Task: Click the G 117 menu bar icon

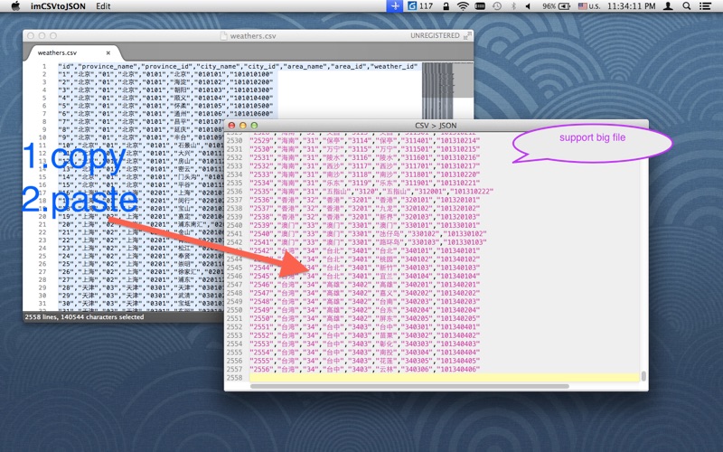Action: (x=420, y=6)
